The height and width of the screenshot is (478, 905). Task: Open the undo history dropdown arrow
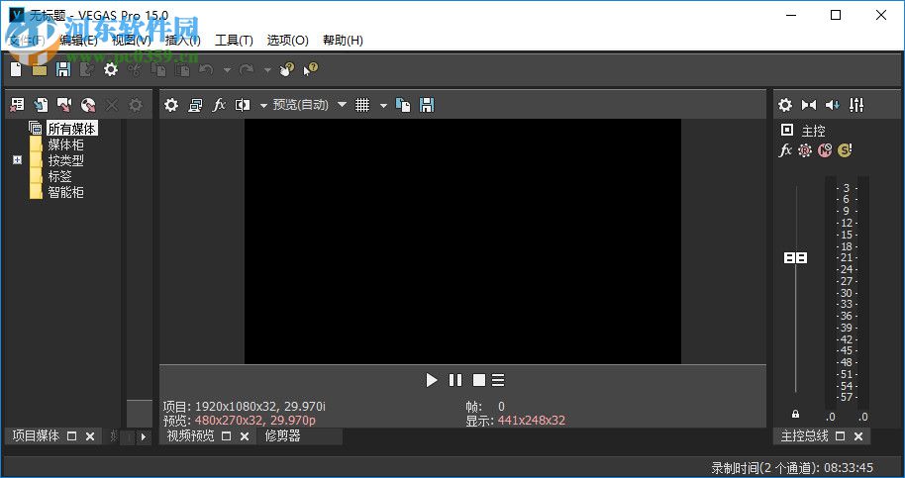coord(227,70)
